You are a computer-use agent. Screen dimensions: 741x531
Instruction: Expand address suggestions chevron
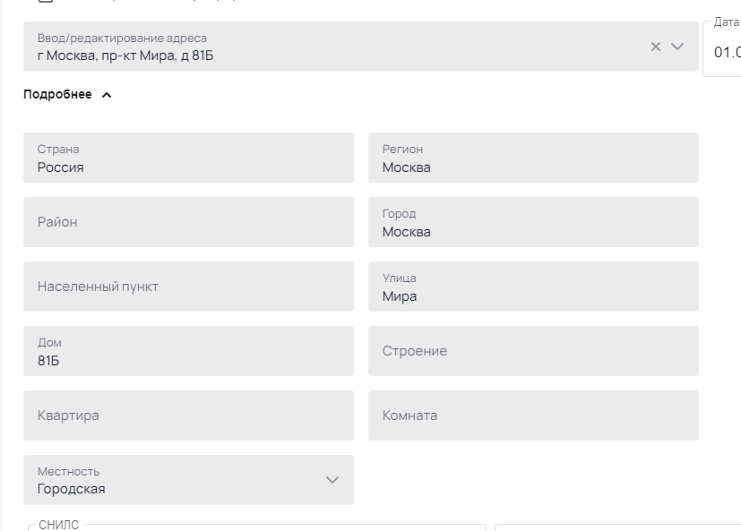tap(677, 47)
